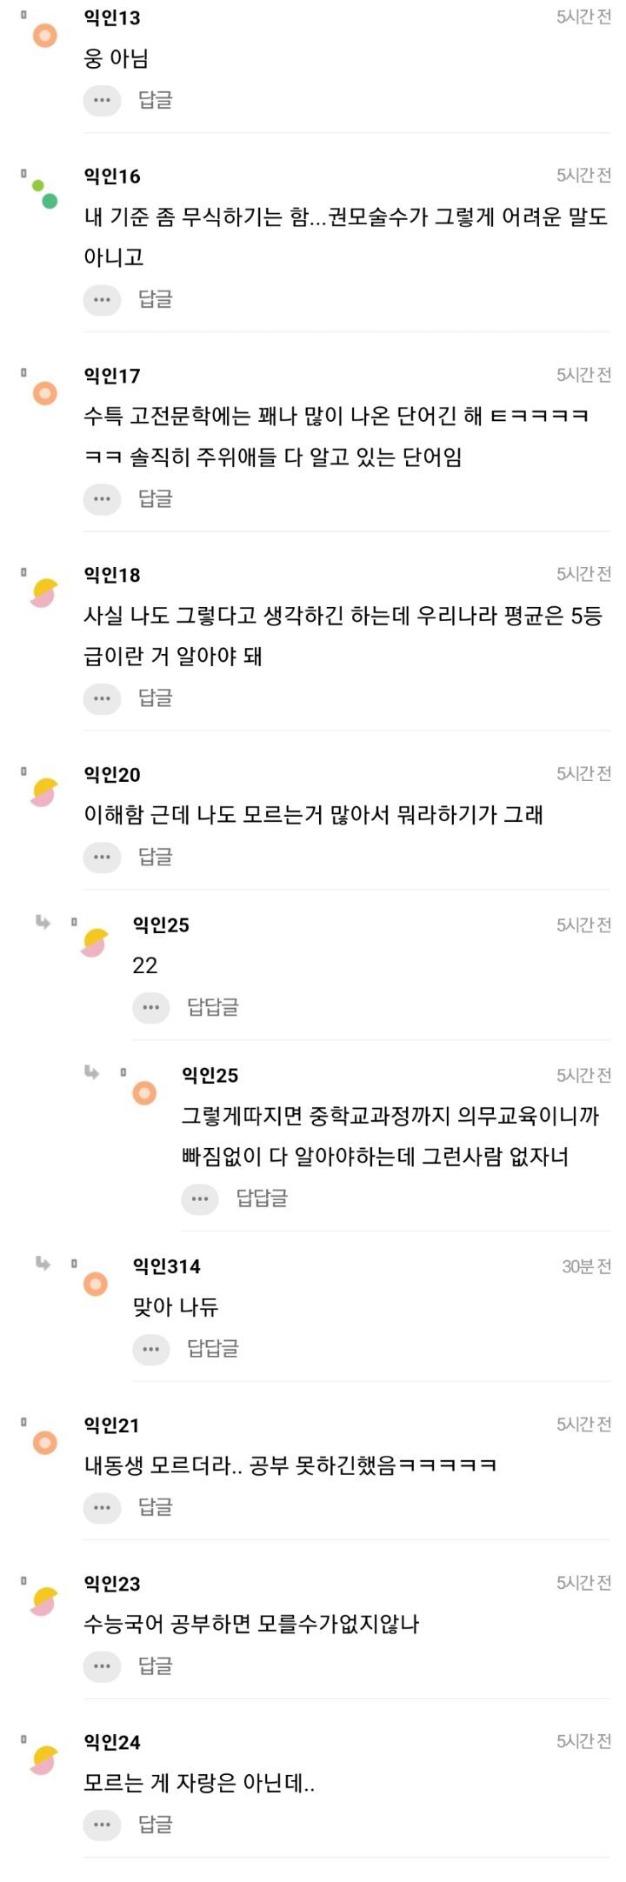Viewport: 626px width, 1882px height.
Task: Reply to 익인23 using 답글
Action: coord(155,1665)
